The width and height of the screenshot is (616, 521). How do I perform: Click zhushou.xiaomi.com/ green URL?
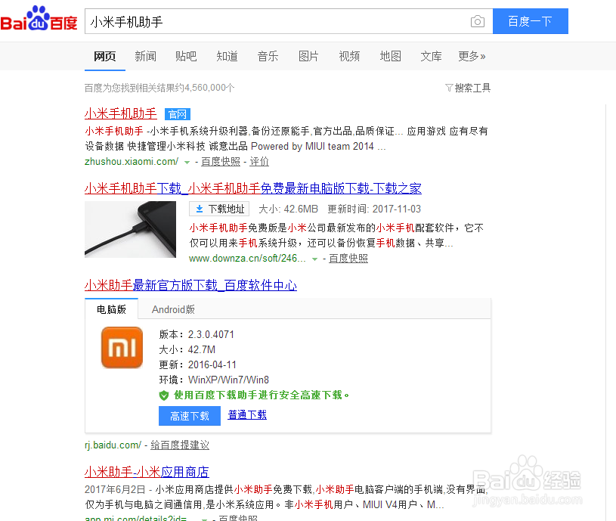click(132, 162)
